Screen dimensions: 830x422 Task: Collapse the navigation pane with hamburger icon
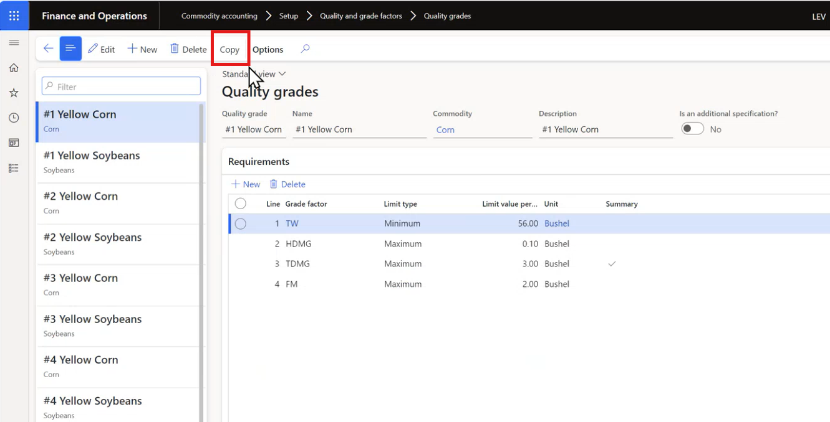(x=14, y=42)
